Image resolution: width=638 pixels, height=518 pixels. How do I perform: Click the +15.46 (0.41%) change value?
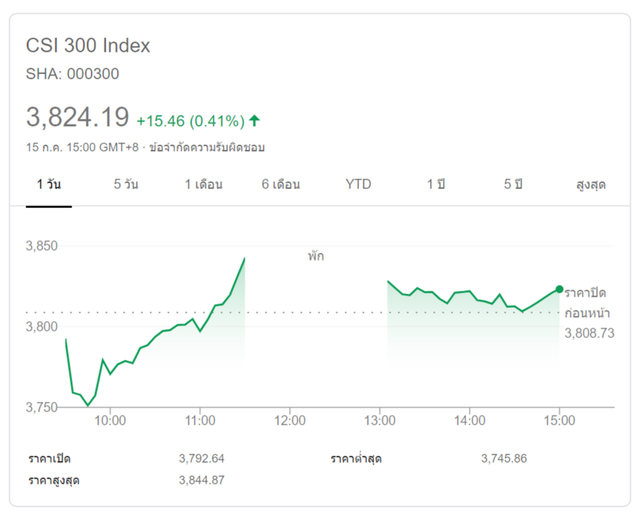click(x=190, y=121)
